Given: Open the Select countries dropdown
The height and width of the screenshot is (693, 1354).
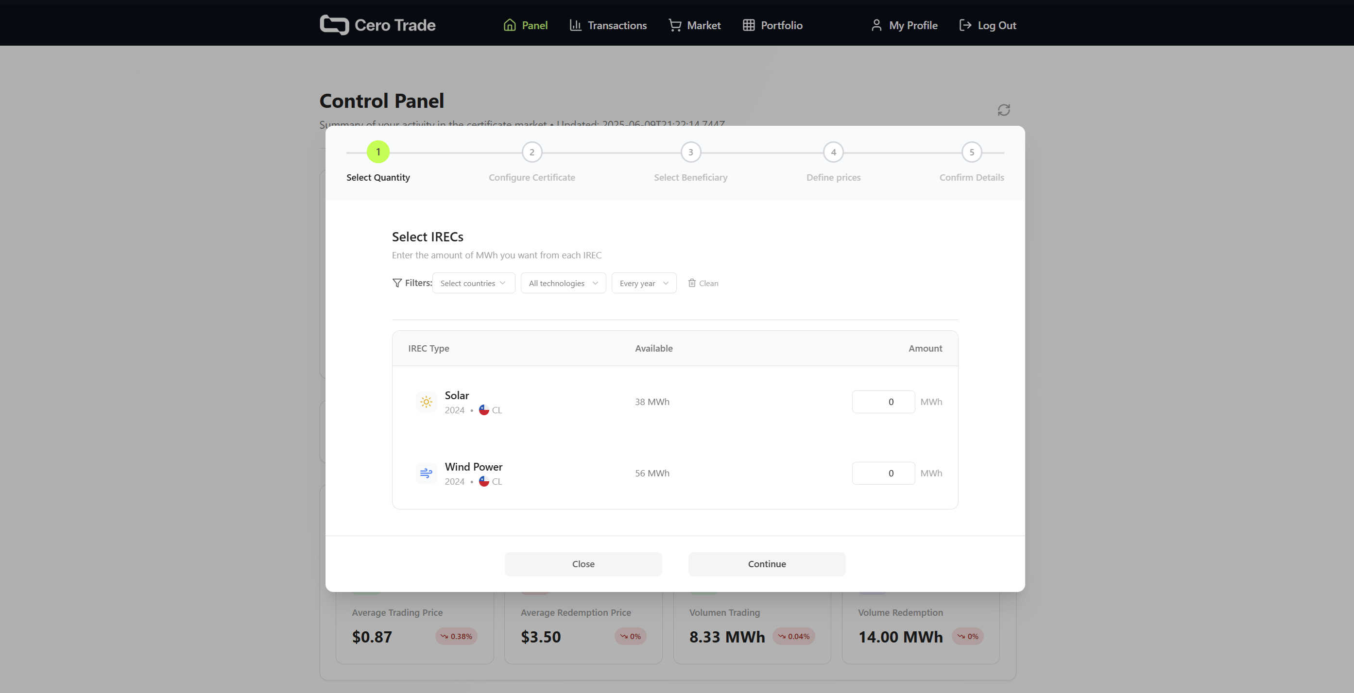Looking at the screenshot, I should [x=473, y=283].
